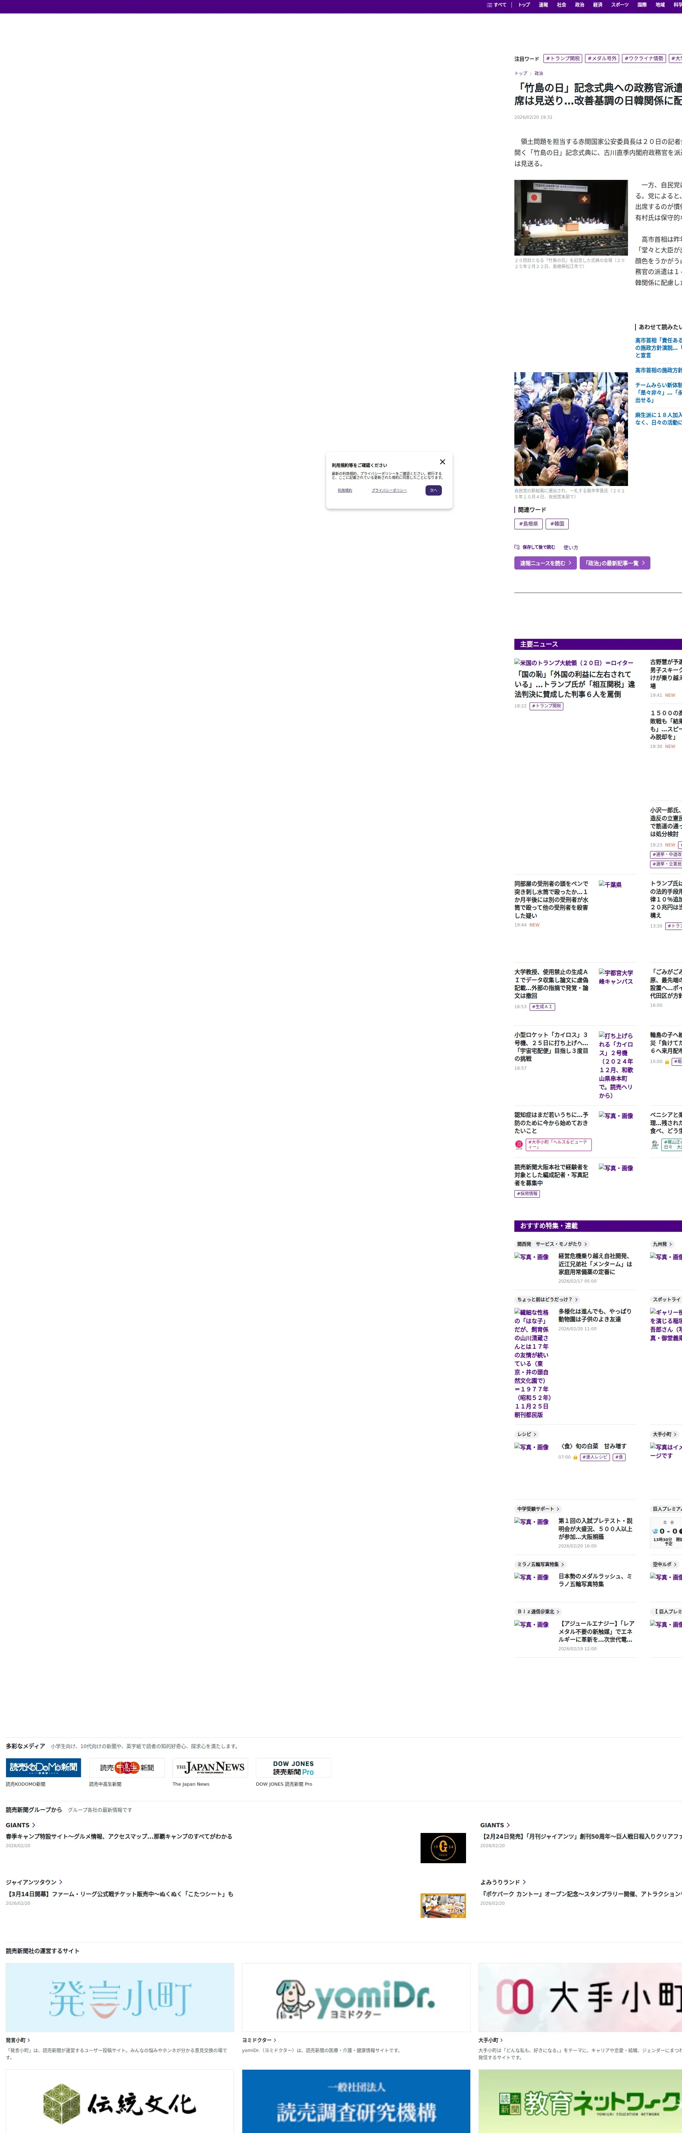Click the 保存して後で読む bookmark icon
This screenshot has height=2133, width=682.
tap(517, 547)
